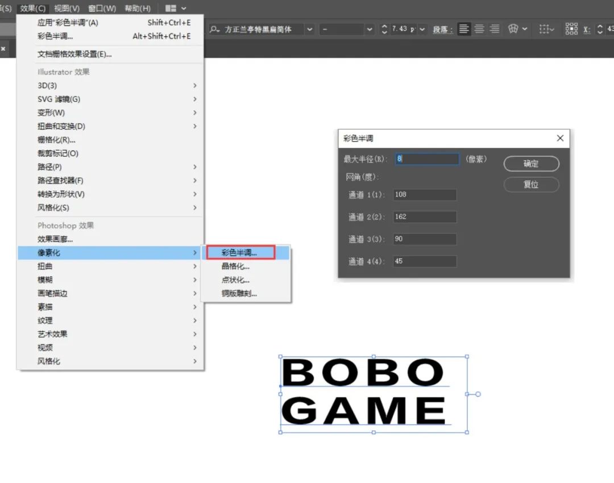The height and width of the screenshot is (483, 614).
Task: Expand the arrange documents dropdown arrow
Action: (184, 8)
